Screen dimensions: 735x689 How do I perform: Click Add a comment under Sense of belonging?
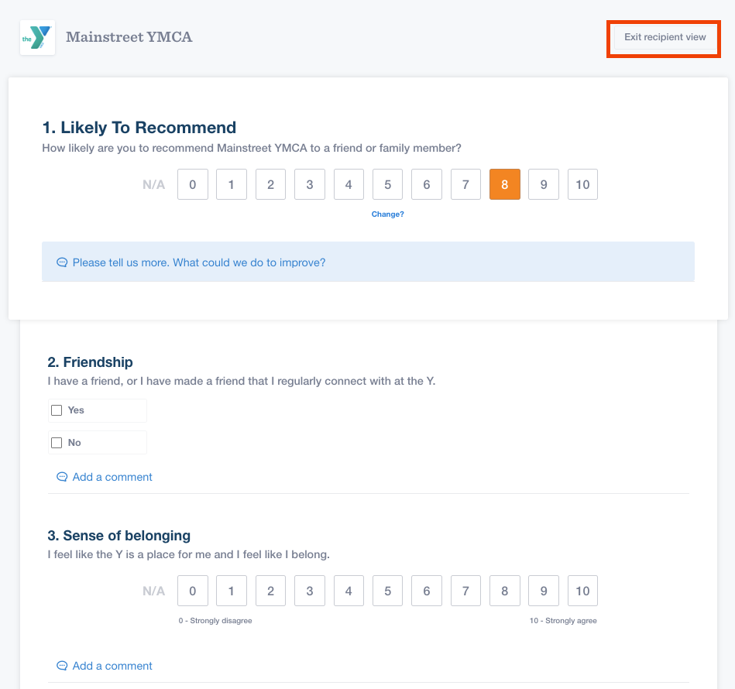[x=112, y=666]
